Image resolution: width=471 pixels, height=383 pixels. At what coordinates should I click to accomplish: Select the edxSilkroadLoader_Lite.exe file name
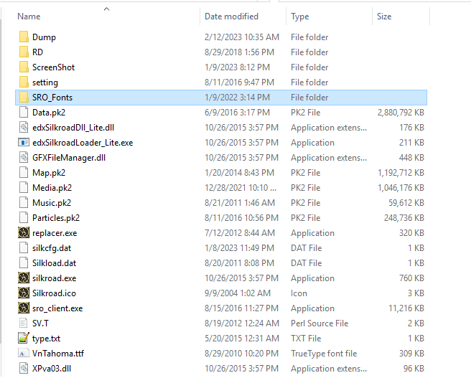tap(83, 142)
